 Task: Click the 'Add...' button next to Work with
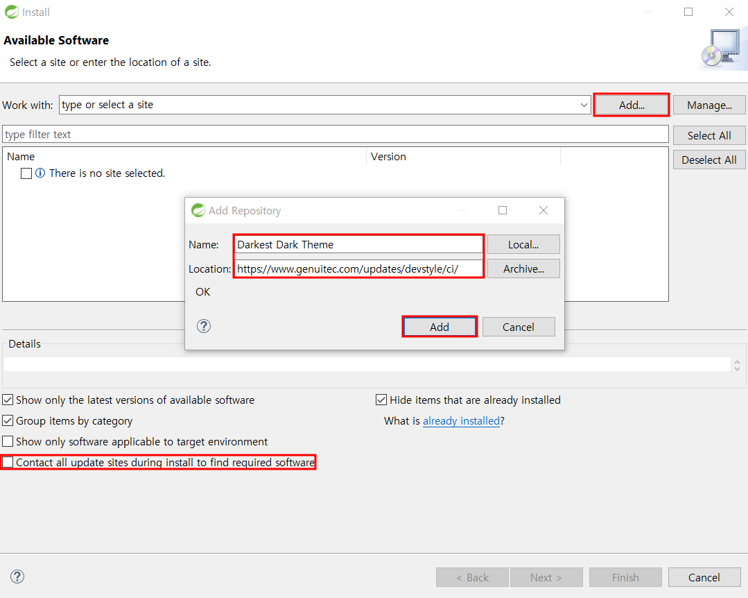632,105
